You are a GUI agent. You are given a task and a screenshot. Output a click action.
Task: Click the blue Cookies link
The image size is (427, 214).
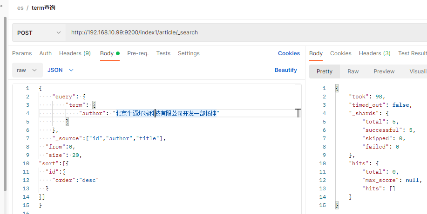[x=289, y=53]
